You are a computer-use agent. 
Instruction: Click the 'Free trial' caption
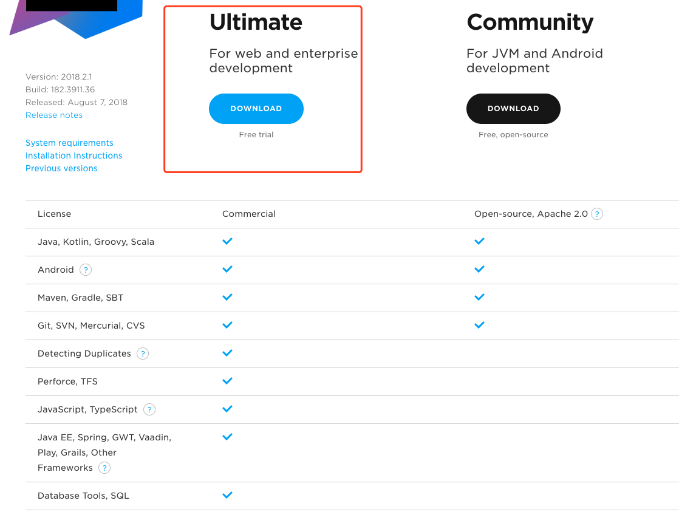pyautogui.click(x=256, y=135)
